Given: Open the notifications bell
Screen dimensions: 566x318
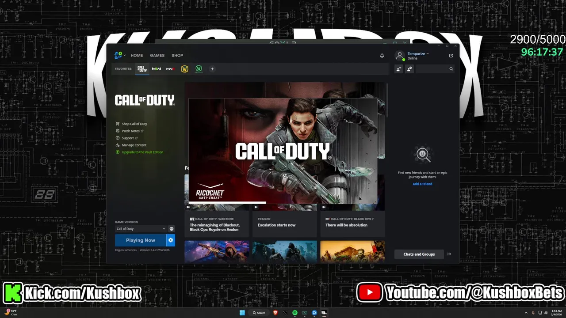Looking at the screenshot, I should (382, 56).
